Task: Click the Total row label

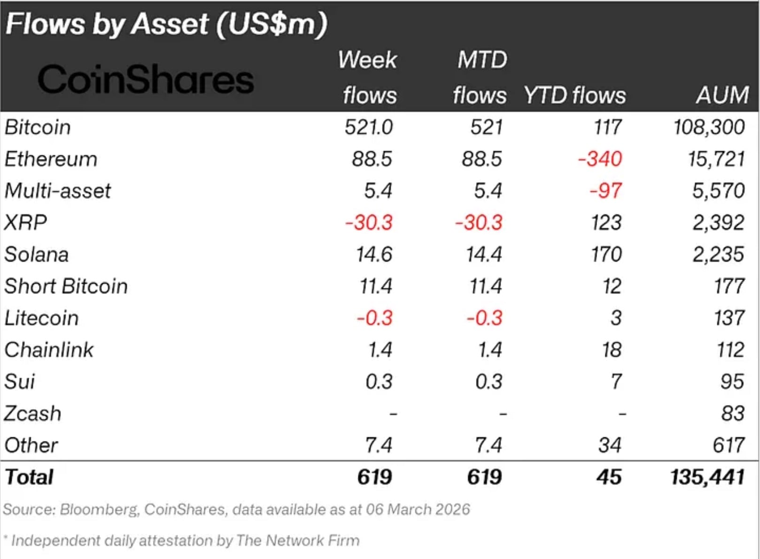Action: point(29,477)
